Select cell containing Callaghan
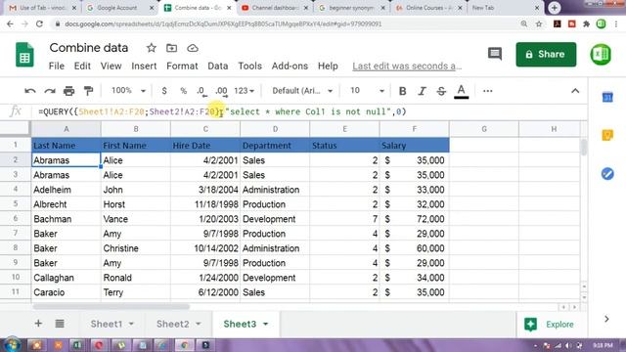 [x=66, y=278]
